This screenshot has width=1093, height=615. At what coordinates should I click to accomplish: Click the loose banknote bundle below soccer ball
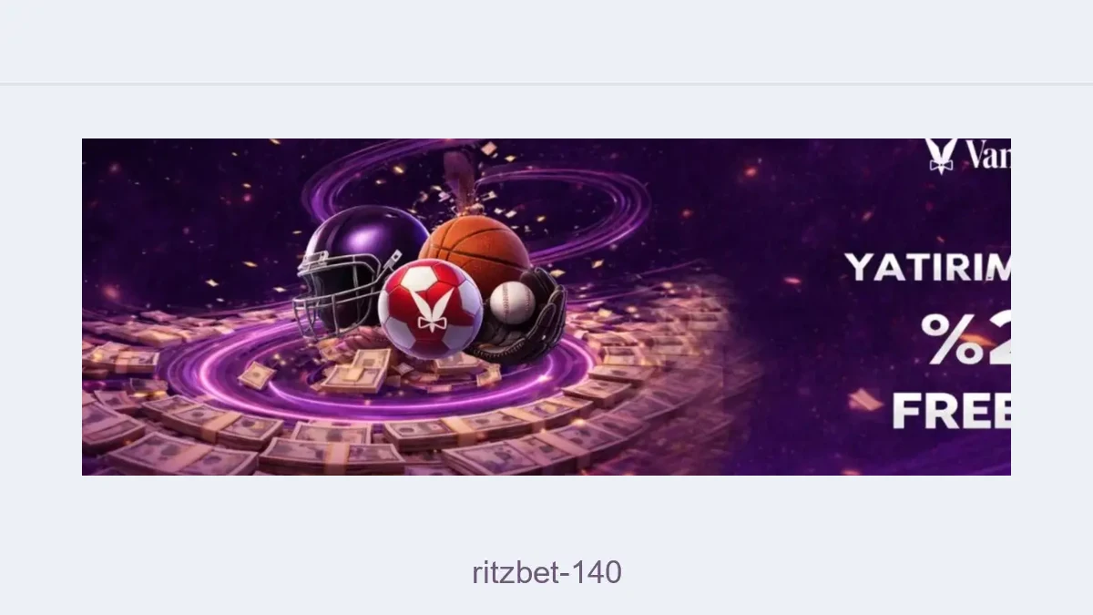(355, 372)
